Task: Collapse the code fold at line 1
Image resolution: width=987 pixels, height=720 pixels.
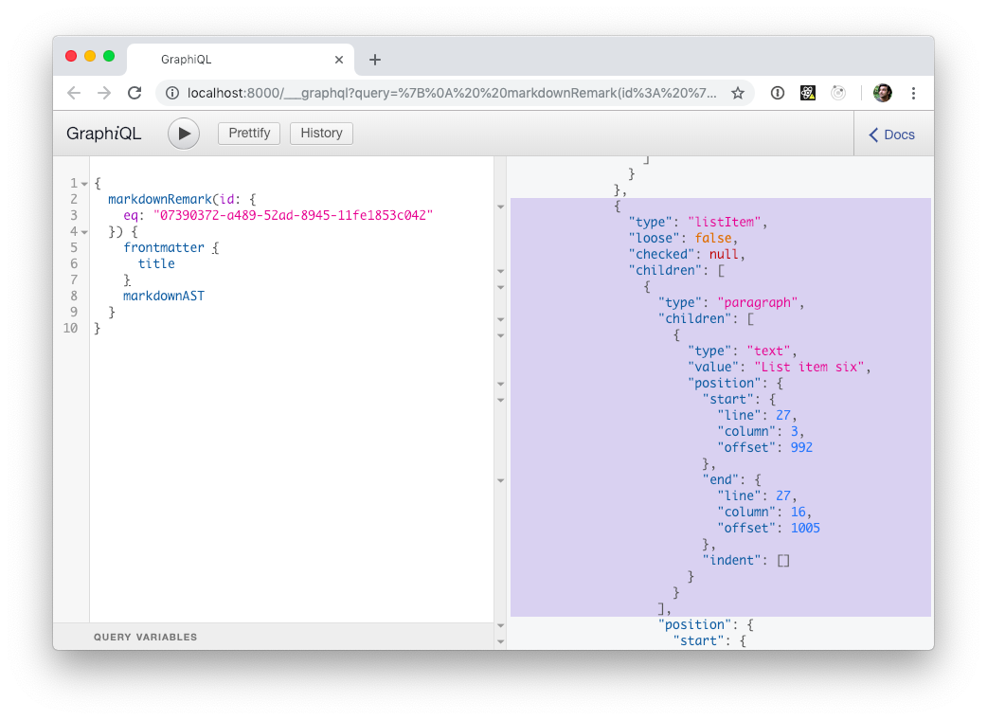Action: [x=84, y=183]
